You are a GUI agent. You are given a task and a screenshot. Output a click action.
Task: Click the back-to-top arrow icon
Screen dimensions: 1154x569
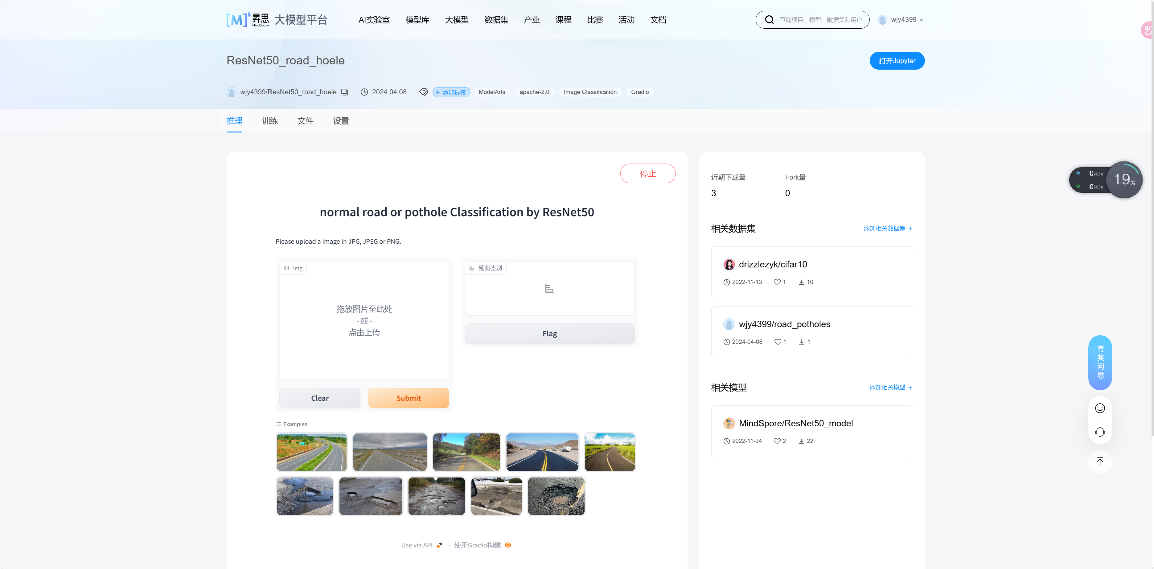[x=1100, y=461]
